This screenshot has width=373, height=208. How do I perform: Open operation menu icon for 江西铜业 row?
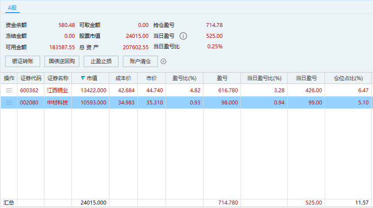point(9,90)
